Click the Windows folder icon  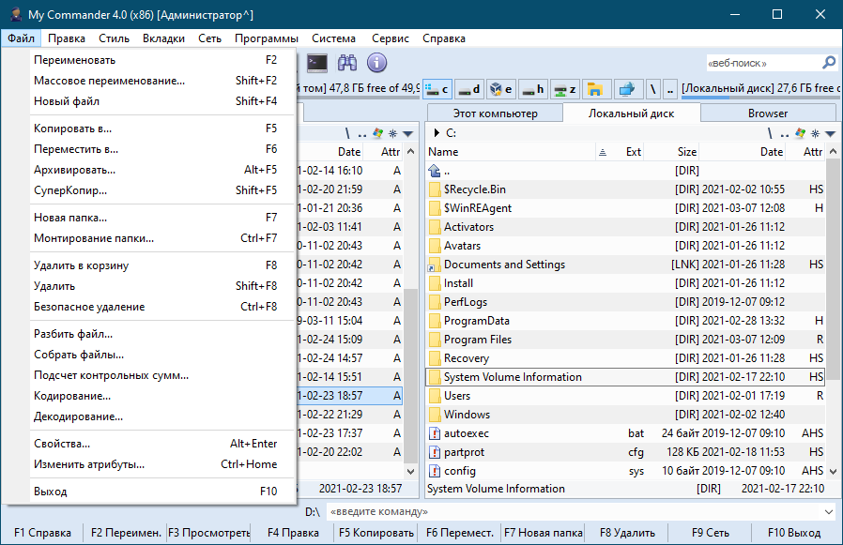pos(435,415)
